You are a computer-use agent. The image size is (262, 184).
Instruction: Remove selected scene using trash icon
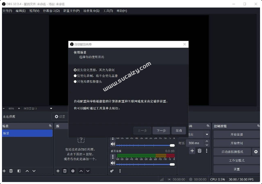click(x=11, y=171)
